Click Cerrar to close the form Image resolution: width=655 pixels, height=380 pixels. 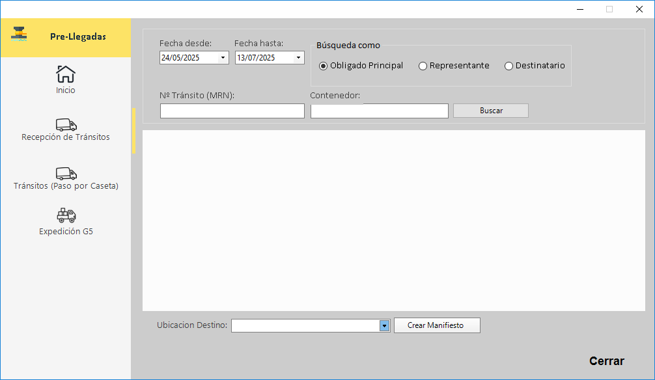pyautogui.click(x=606, y=361)
